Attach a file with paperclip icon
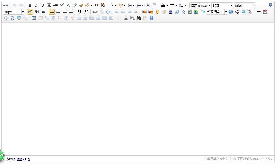Screen dimensions: 277x165 [x=184, y=12]
